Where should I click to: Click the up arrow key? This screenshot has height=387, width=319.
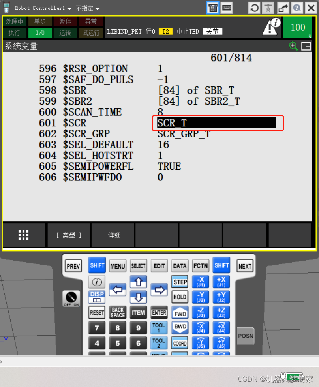(x=139, y=282)
